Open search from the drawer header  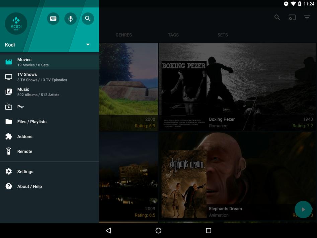tap(88, 19)
